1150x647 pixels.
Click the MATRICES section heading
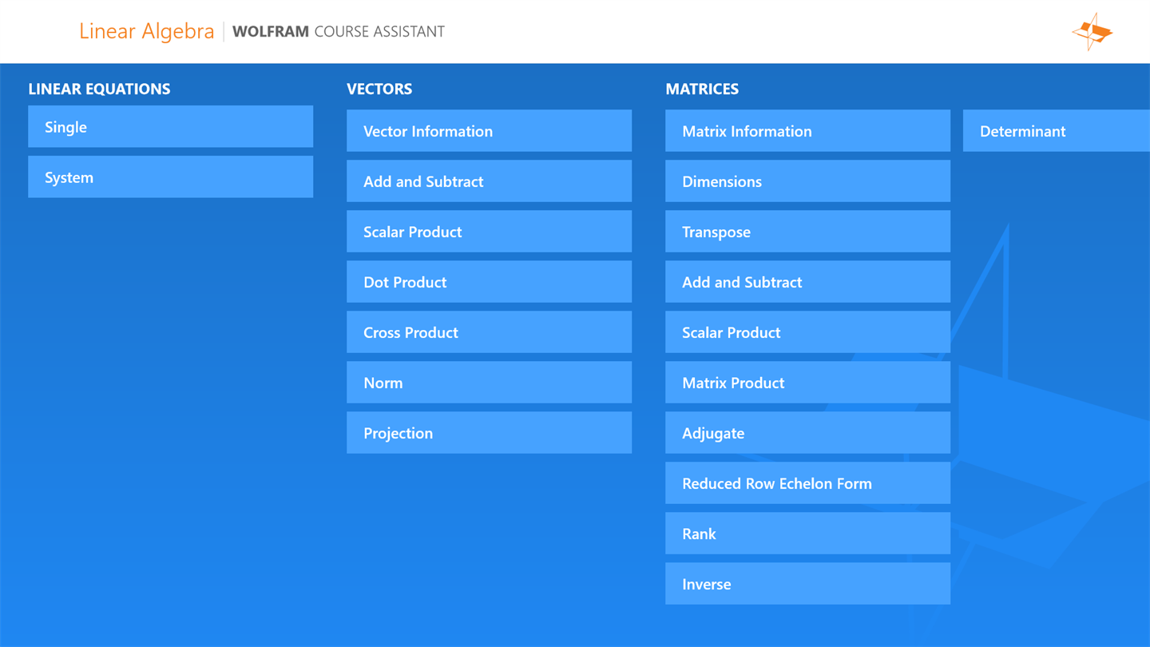point(702,89)
